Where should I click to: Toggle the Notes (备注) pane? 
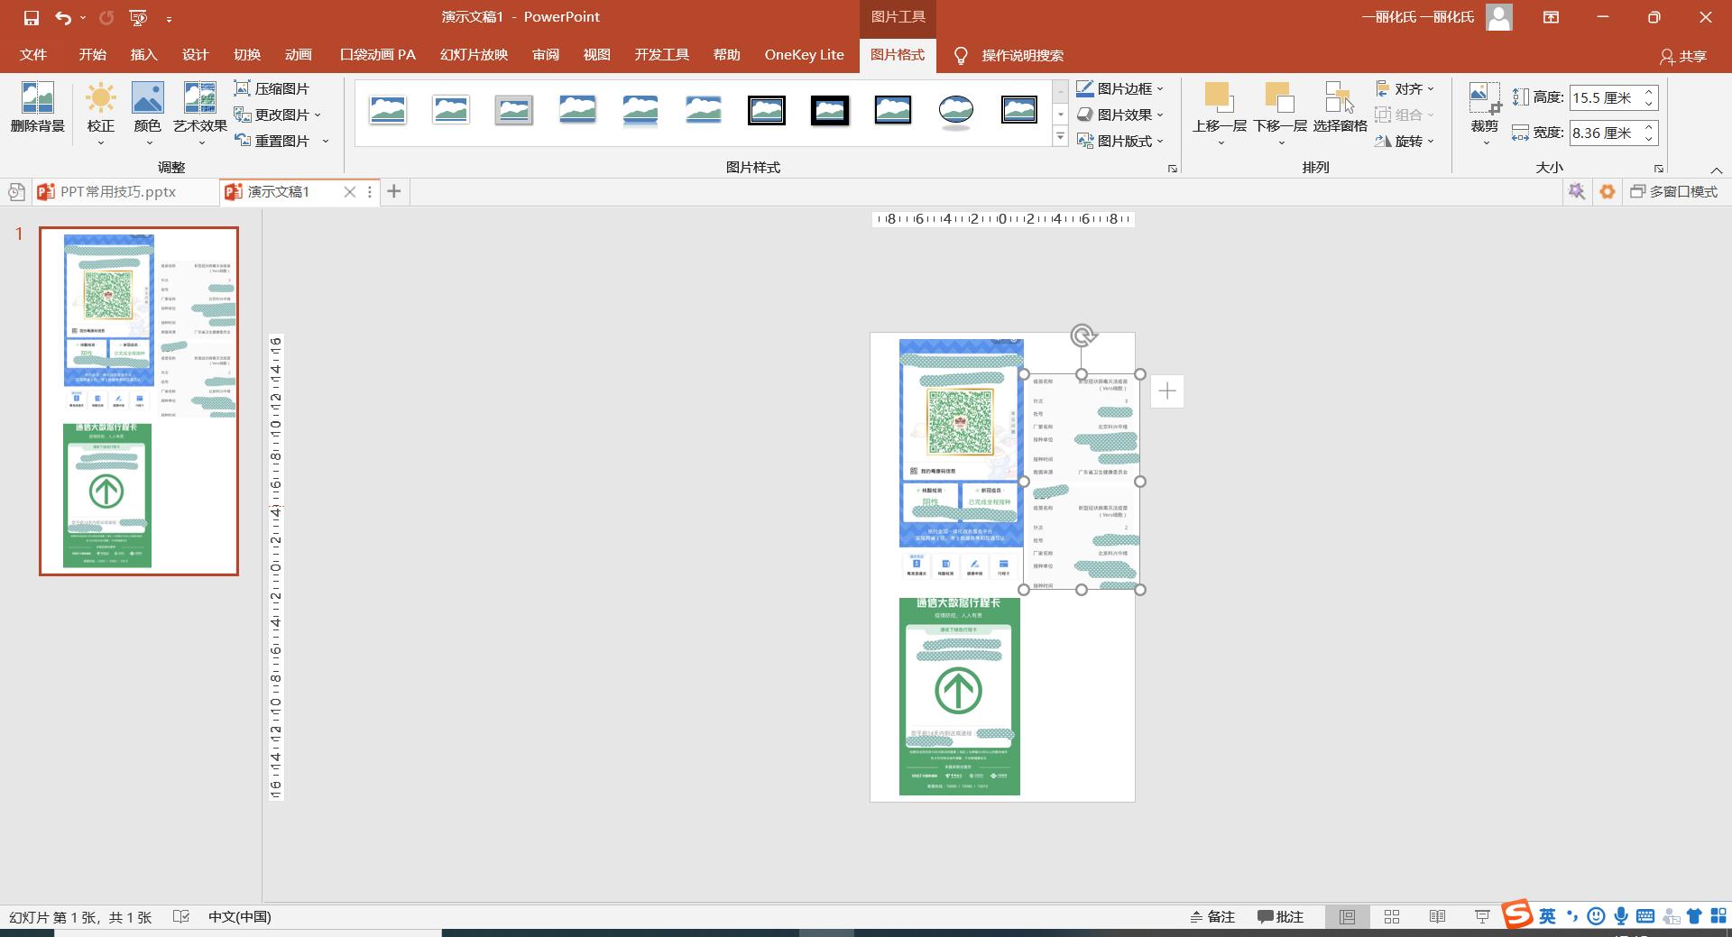click(1212, 916)
